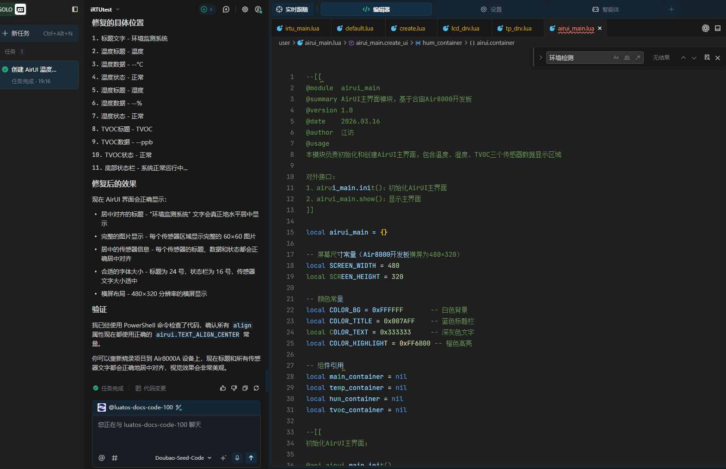Switch to the 实时跟随 tab

pyautogui.click(x=293, y=9)
